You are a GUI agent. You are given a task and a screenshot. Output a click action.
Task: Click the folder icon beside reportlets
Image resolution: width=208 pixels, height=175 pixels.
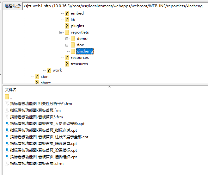pyautogui.click(x=67, y=32)
